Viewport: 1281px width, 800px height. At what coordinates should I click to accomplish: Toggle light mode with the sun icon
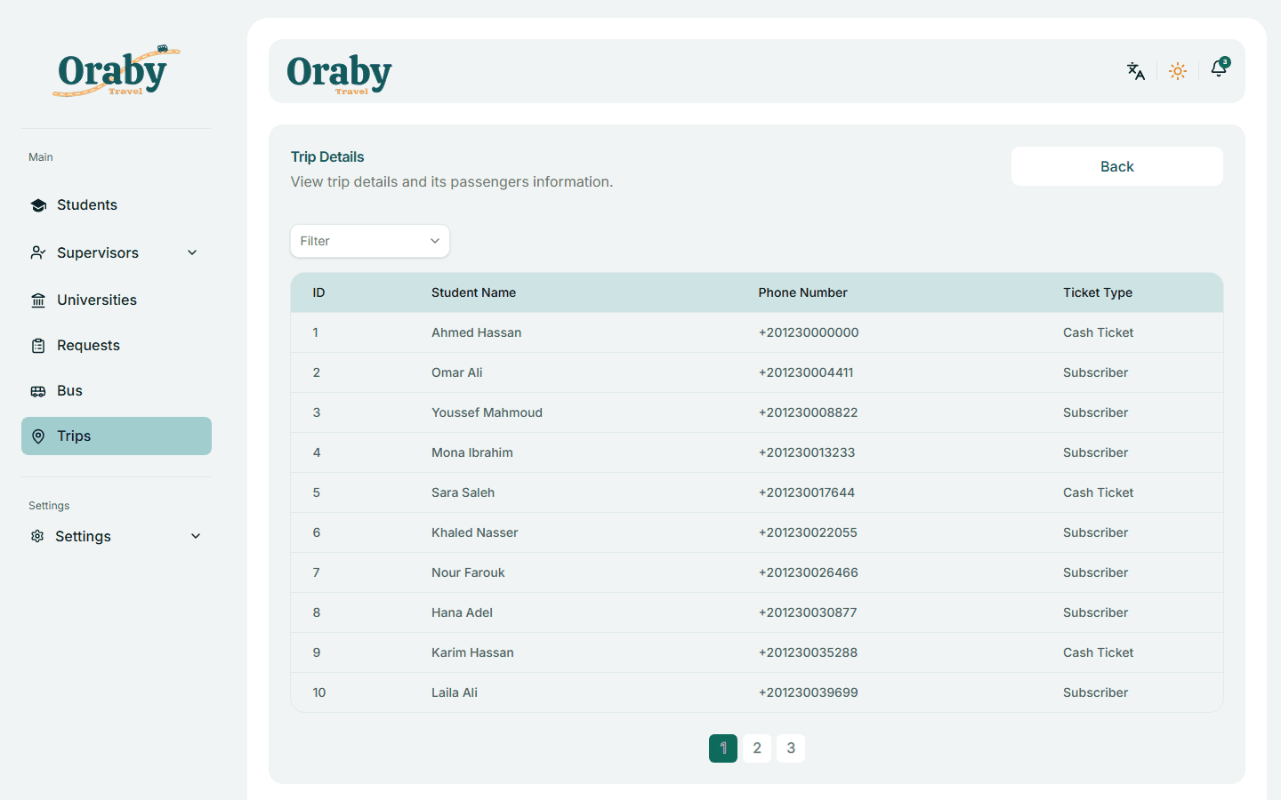tap(1178, 71)
